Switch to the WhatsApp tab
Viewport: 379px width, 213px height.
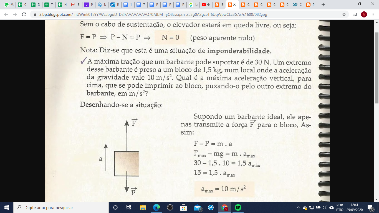[x=9, y=5]
